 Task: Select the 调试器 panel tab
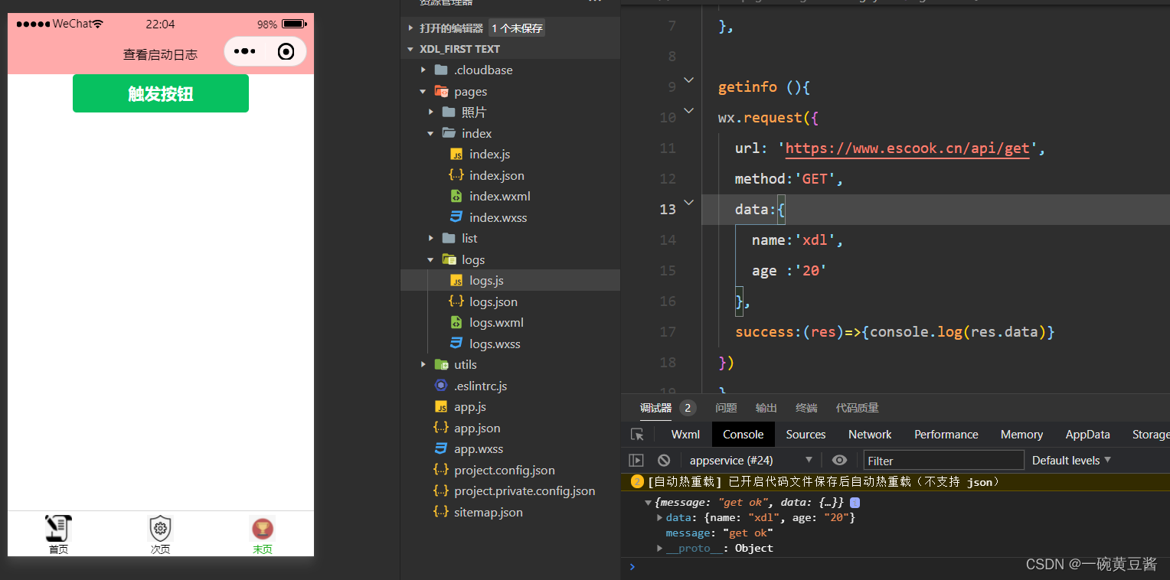pos(656,408)
